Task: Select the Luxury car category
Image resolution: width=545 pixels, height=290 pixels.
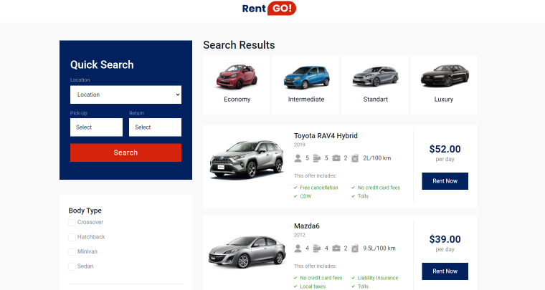Action: click(444, 85)
